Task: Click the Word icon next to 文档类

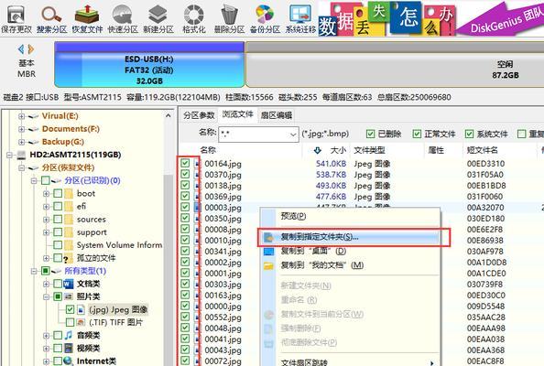Action: 69,285
